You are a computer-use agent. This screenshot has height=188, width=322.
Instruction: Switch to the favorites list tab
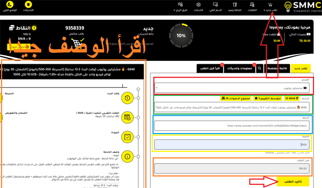coord(277,68)
